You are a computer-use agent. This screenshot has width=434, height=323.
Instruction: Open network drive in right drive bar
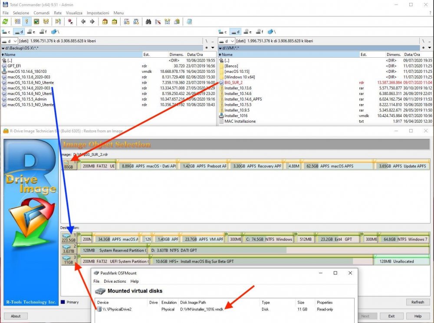point(272,32)
